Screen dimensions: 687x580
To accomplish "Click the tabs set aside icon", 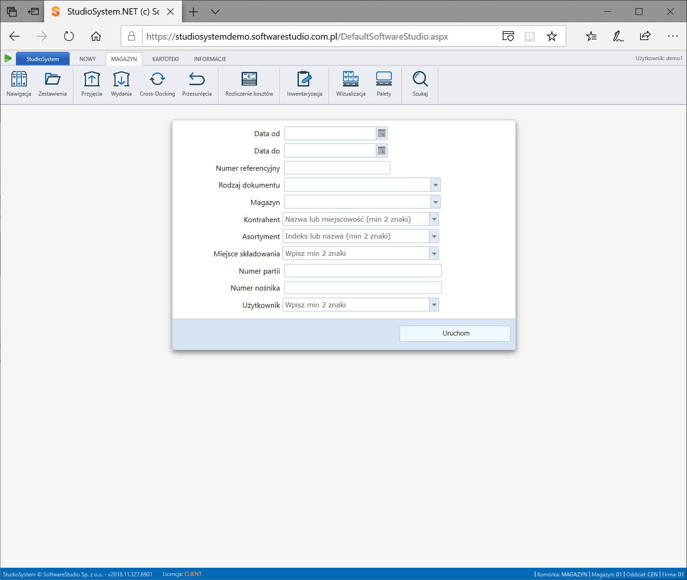I will click(12, 12).
